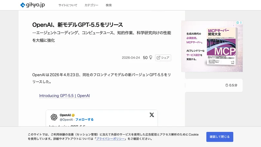Click the 確認して閉じる button

pyautogui.click(x=220, y=137)
